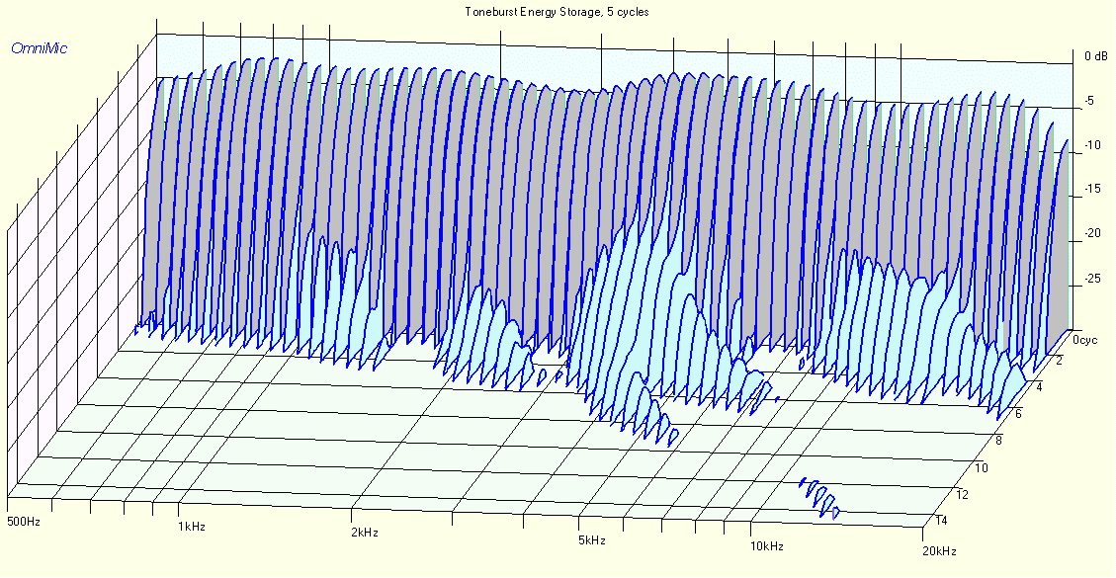Viewport: 1116px width, 578px height.
Task: Click the 1kHz frequency axis label
Action: pos(192,528)
